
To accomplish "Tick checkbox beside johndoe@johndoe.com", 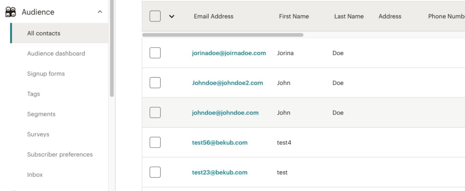I will [x=155, y=112].
